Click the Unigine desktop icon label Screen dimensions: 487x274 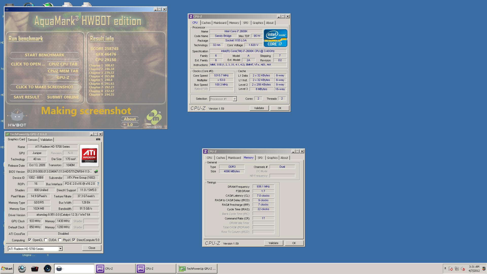pos(29,255)
